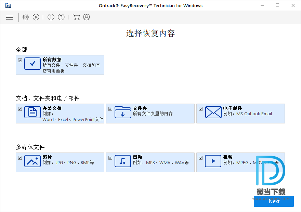Click the 文件夹 folder icon
The image size is (301, 212).
123,112
